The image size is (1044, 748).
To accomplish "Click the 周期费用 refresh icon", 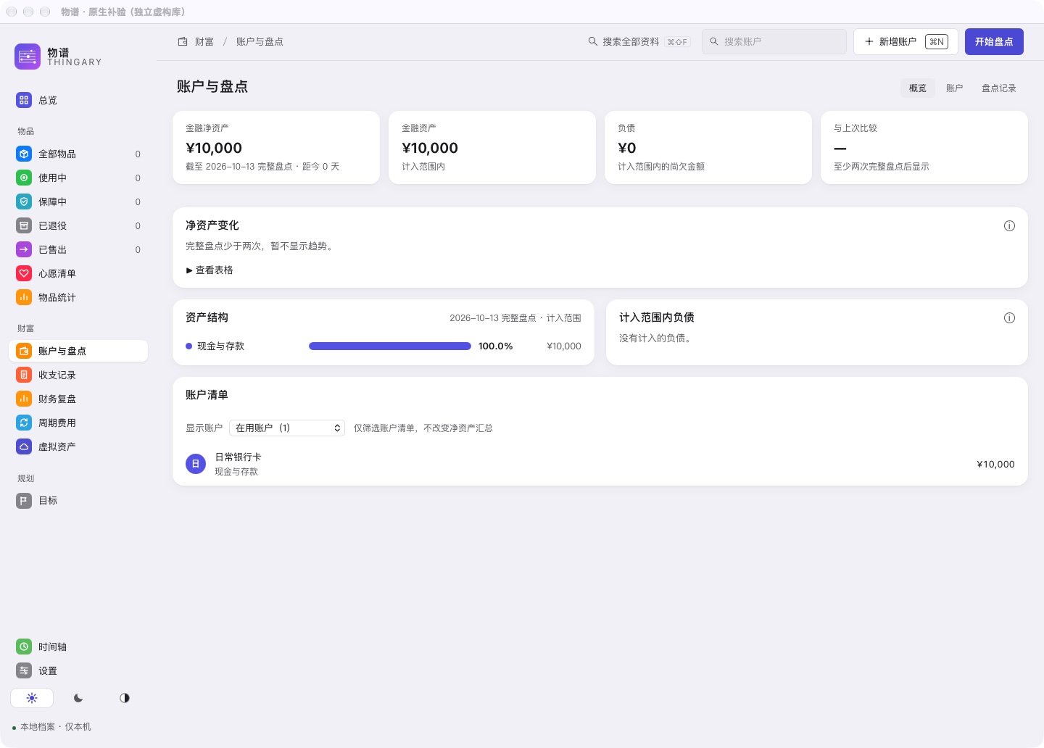I will click(x=24, y=423).
